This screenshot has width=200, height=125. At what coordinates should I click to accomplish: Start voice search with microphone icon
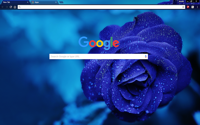click(146, 56)
